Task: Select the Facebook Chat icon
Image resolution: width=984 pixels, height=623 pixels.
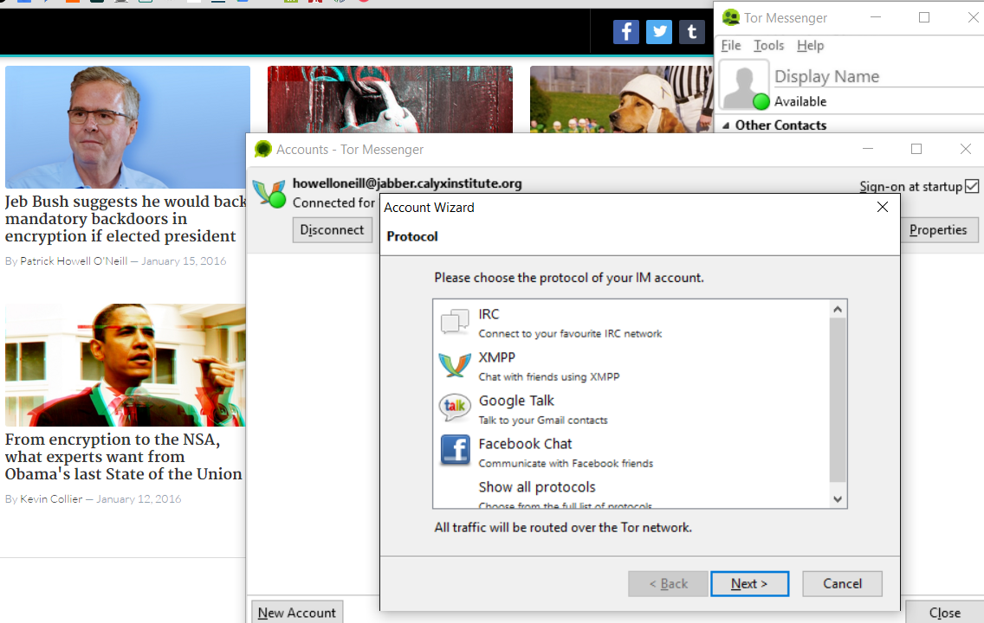Action: [455, 451]
